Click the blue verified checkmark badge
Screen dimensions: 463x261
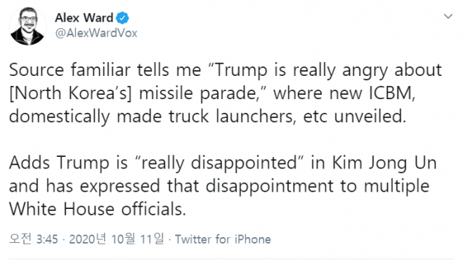[x=122, y=18]
